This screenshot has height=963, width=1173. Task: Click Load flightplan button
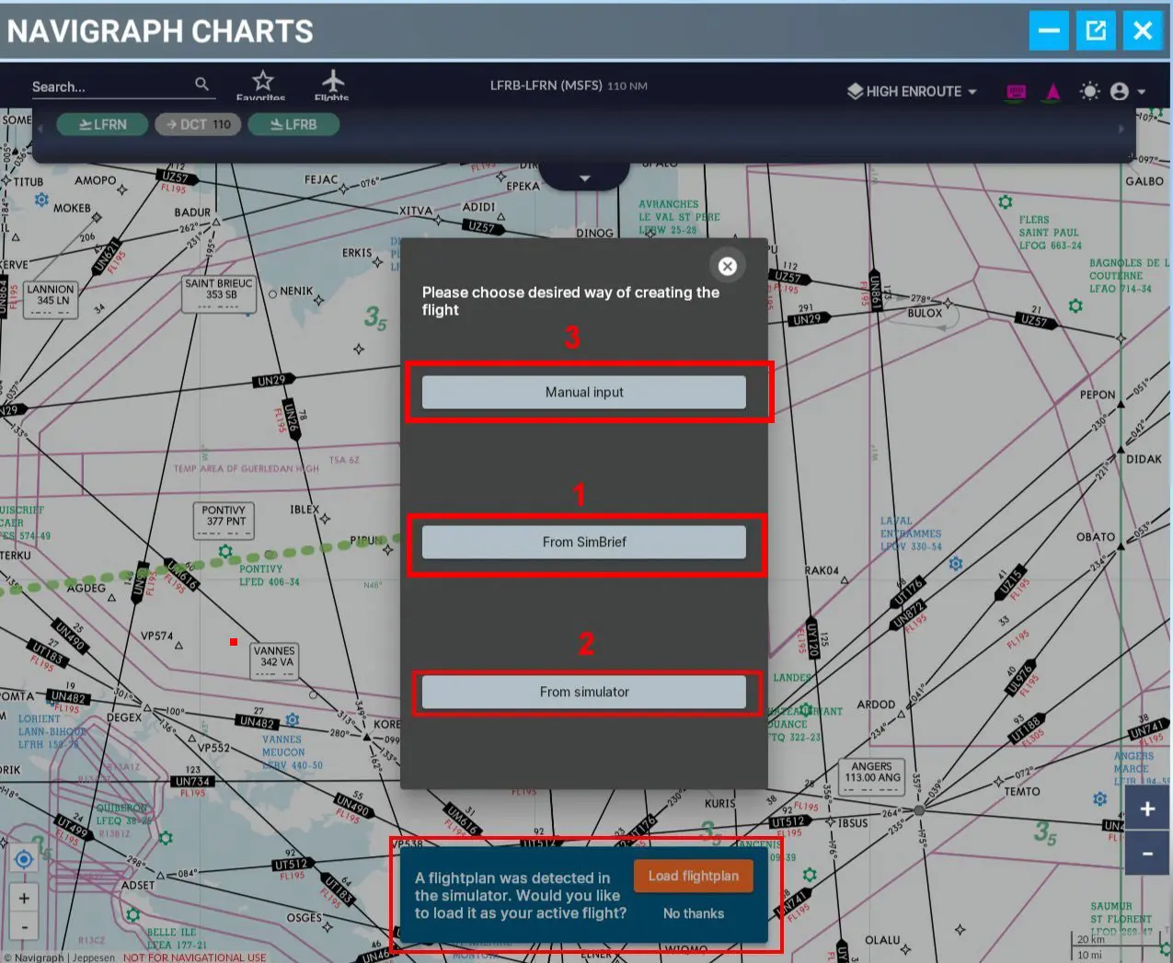(x=693, y=876)
